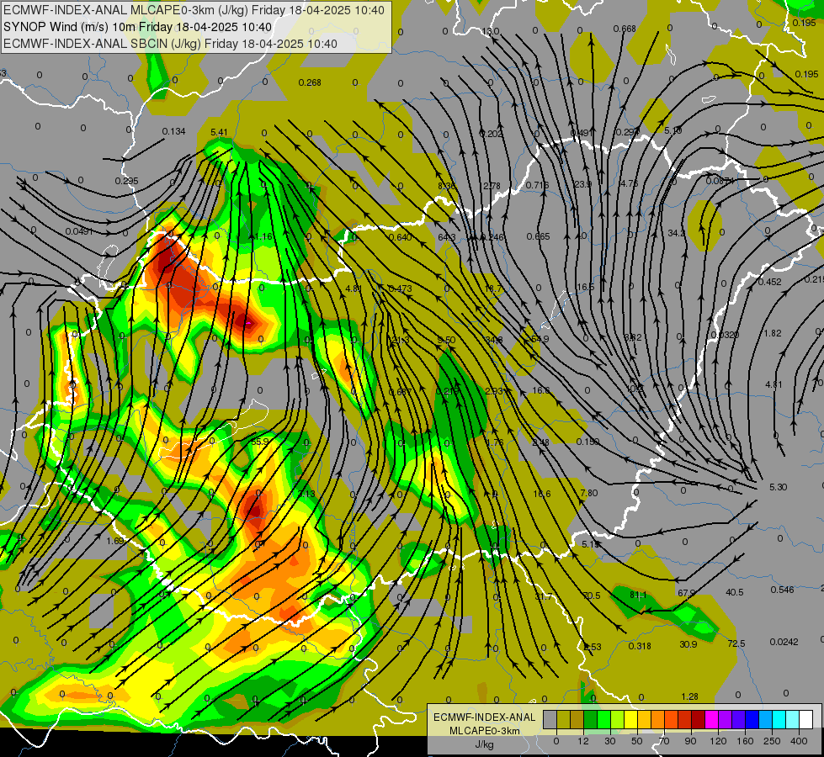Click the map value '55.9'
The width and height of the screenshot is (824, 757).
(x=259, y=442)
